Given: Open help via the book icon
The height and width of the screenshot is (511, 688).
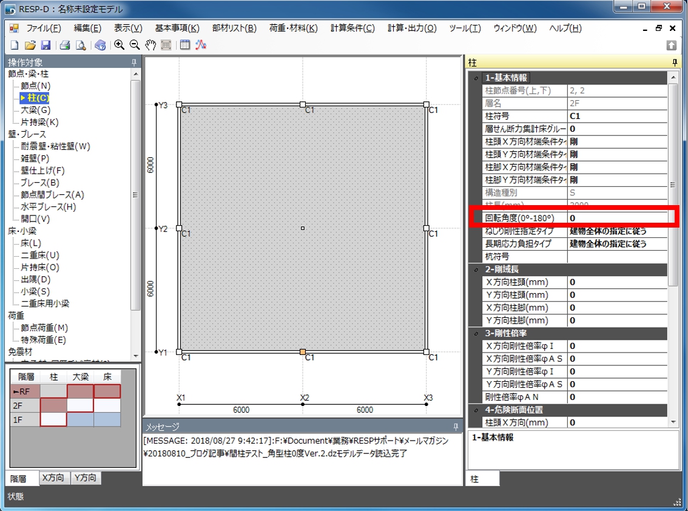Looking at the screenshot, I should tap(99, 45).
